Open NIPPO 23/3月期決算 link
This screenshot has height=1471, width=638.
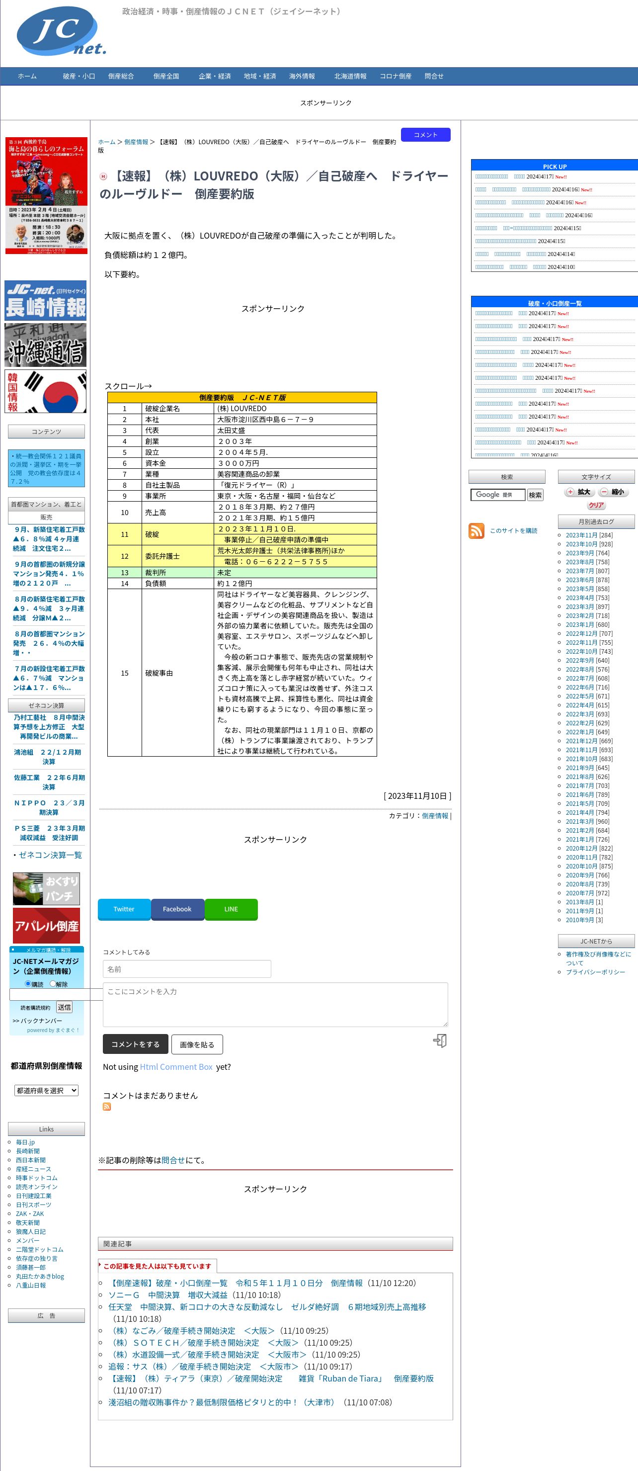[49, 807]
